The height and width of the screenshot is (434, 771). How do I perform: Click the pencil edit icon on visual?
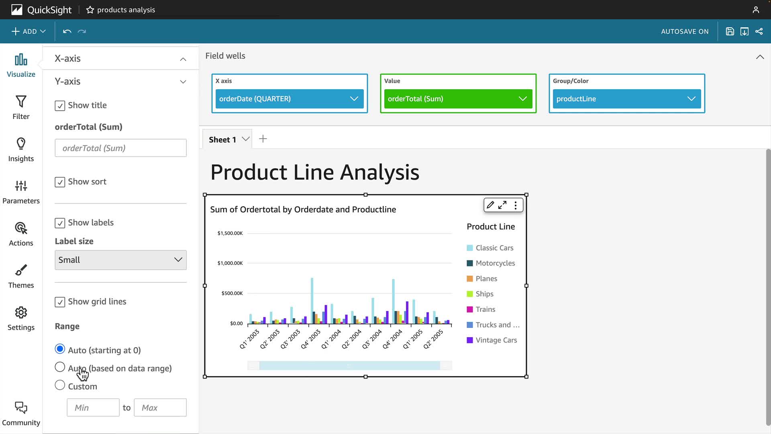[490, 205]
